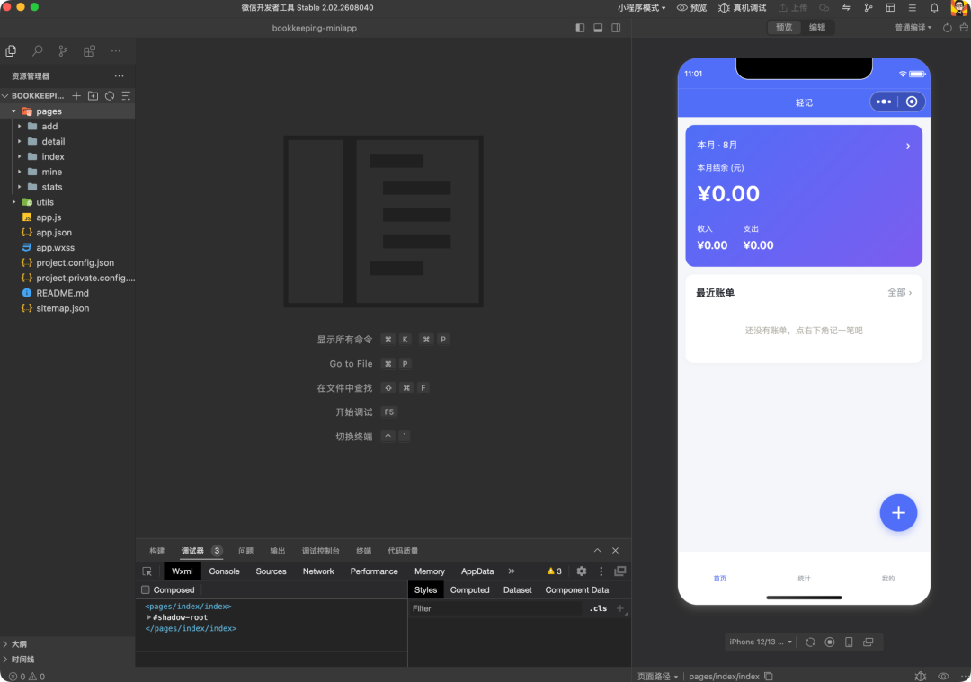The height and width of the screenshot is (682, 971).
Task: Toggle the bottom panel layout icon
Action: point(598,28)
